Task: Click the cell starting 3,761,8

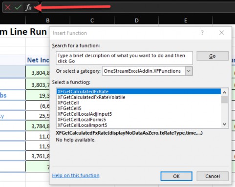Action: point(38,156)
